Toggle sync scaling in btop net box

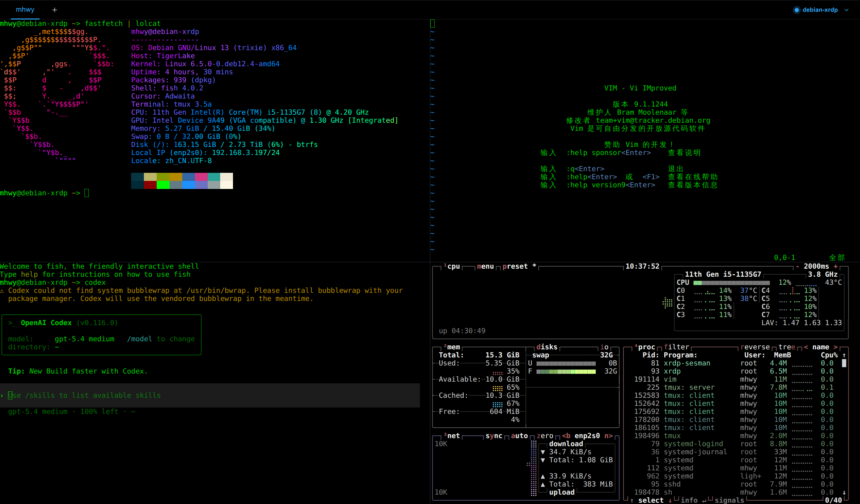tap(494, 436)
